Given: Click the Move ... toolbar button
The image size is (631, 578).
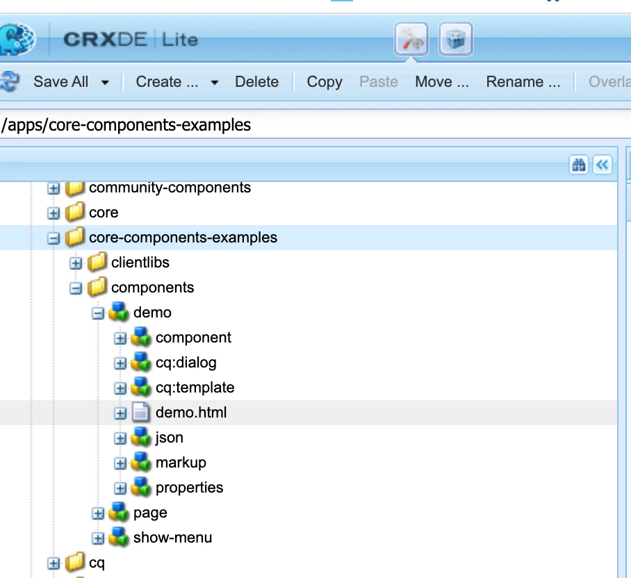Looking at the screenshot, I should click(442, 82).
